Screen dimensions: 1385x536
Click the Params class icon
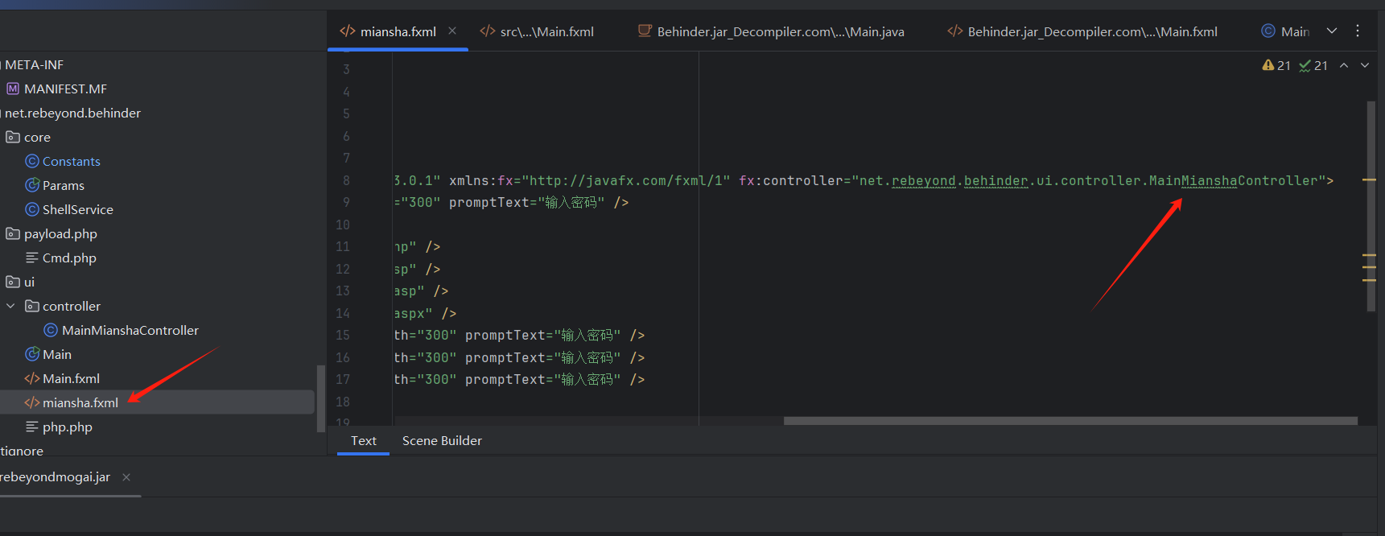pyautogui.click(x=32, y=185)
